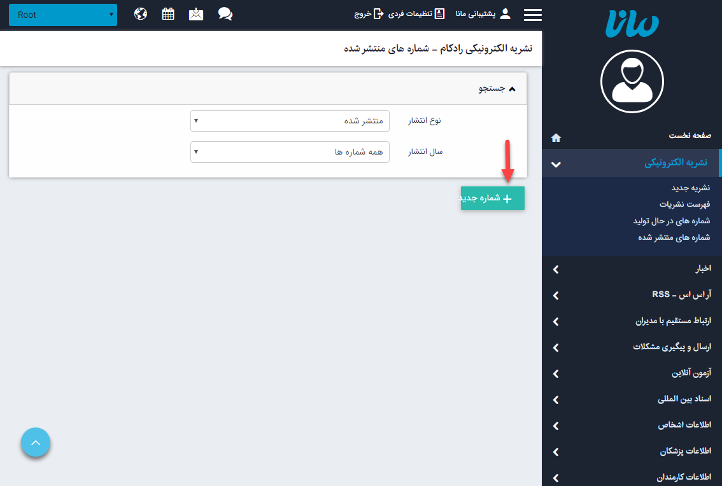
Task: Select نشریه جدید in sidebar submenu
Action: coord(691,188)
